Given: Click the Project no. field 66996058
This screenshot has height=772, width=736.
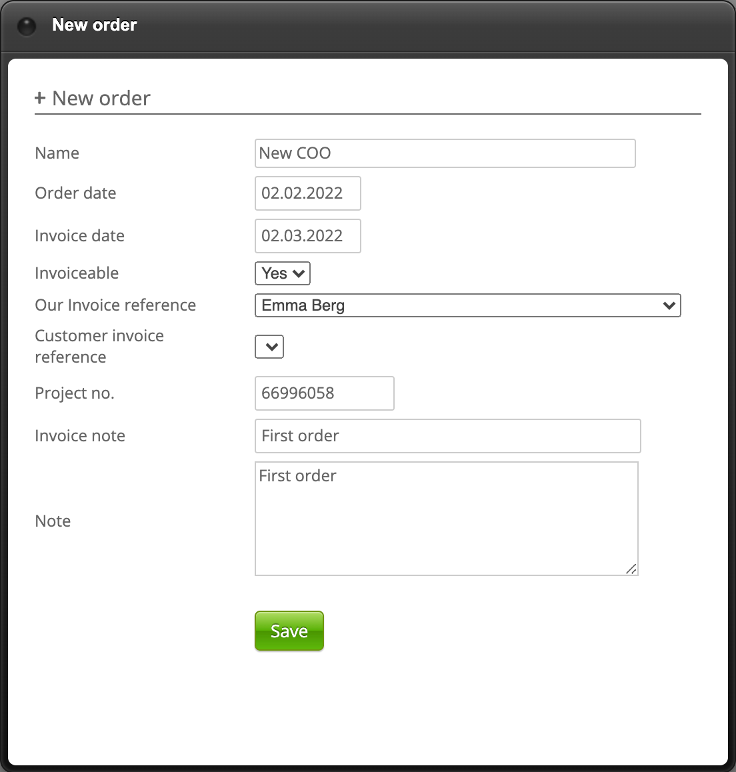Looking at the screenshot, I should [x=324, y=393].
